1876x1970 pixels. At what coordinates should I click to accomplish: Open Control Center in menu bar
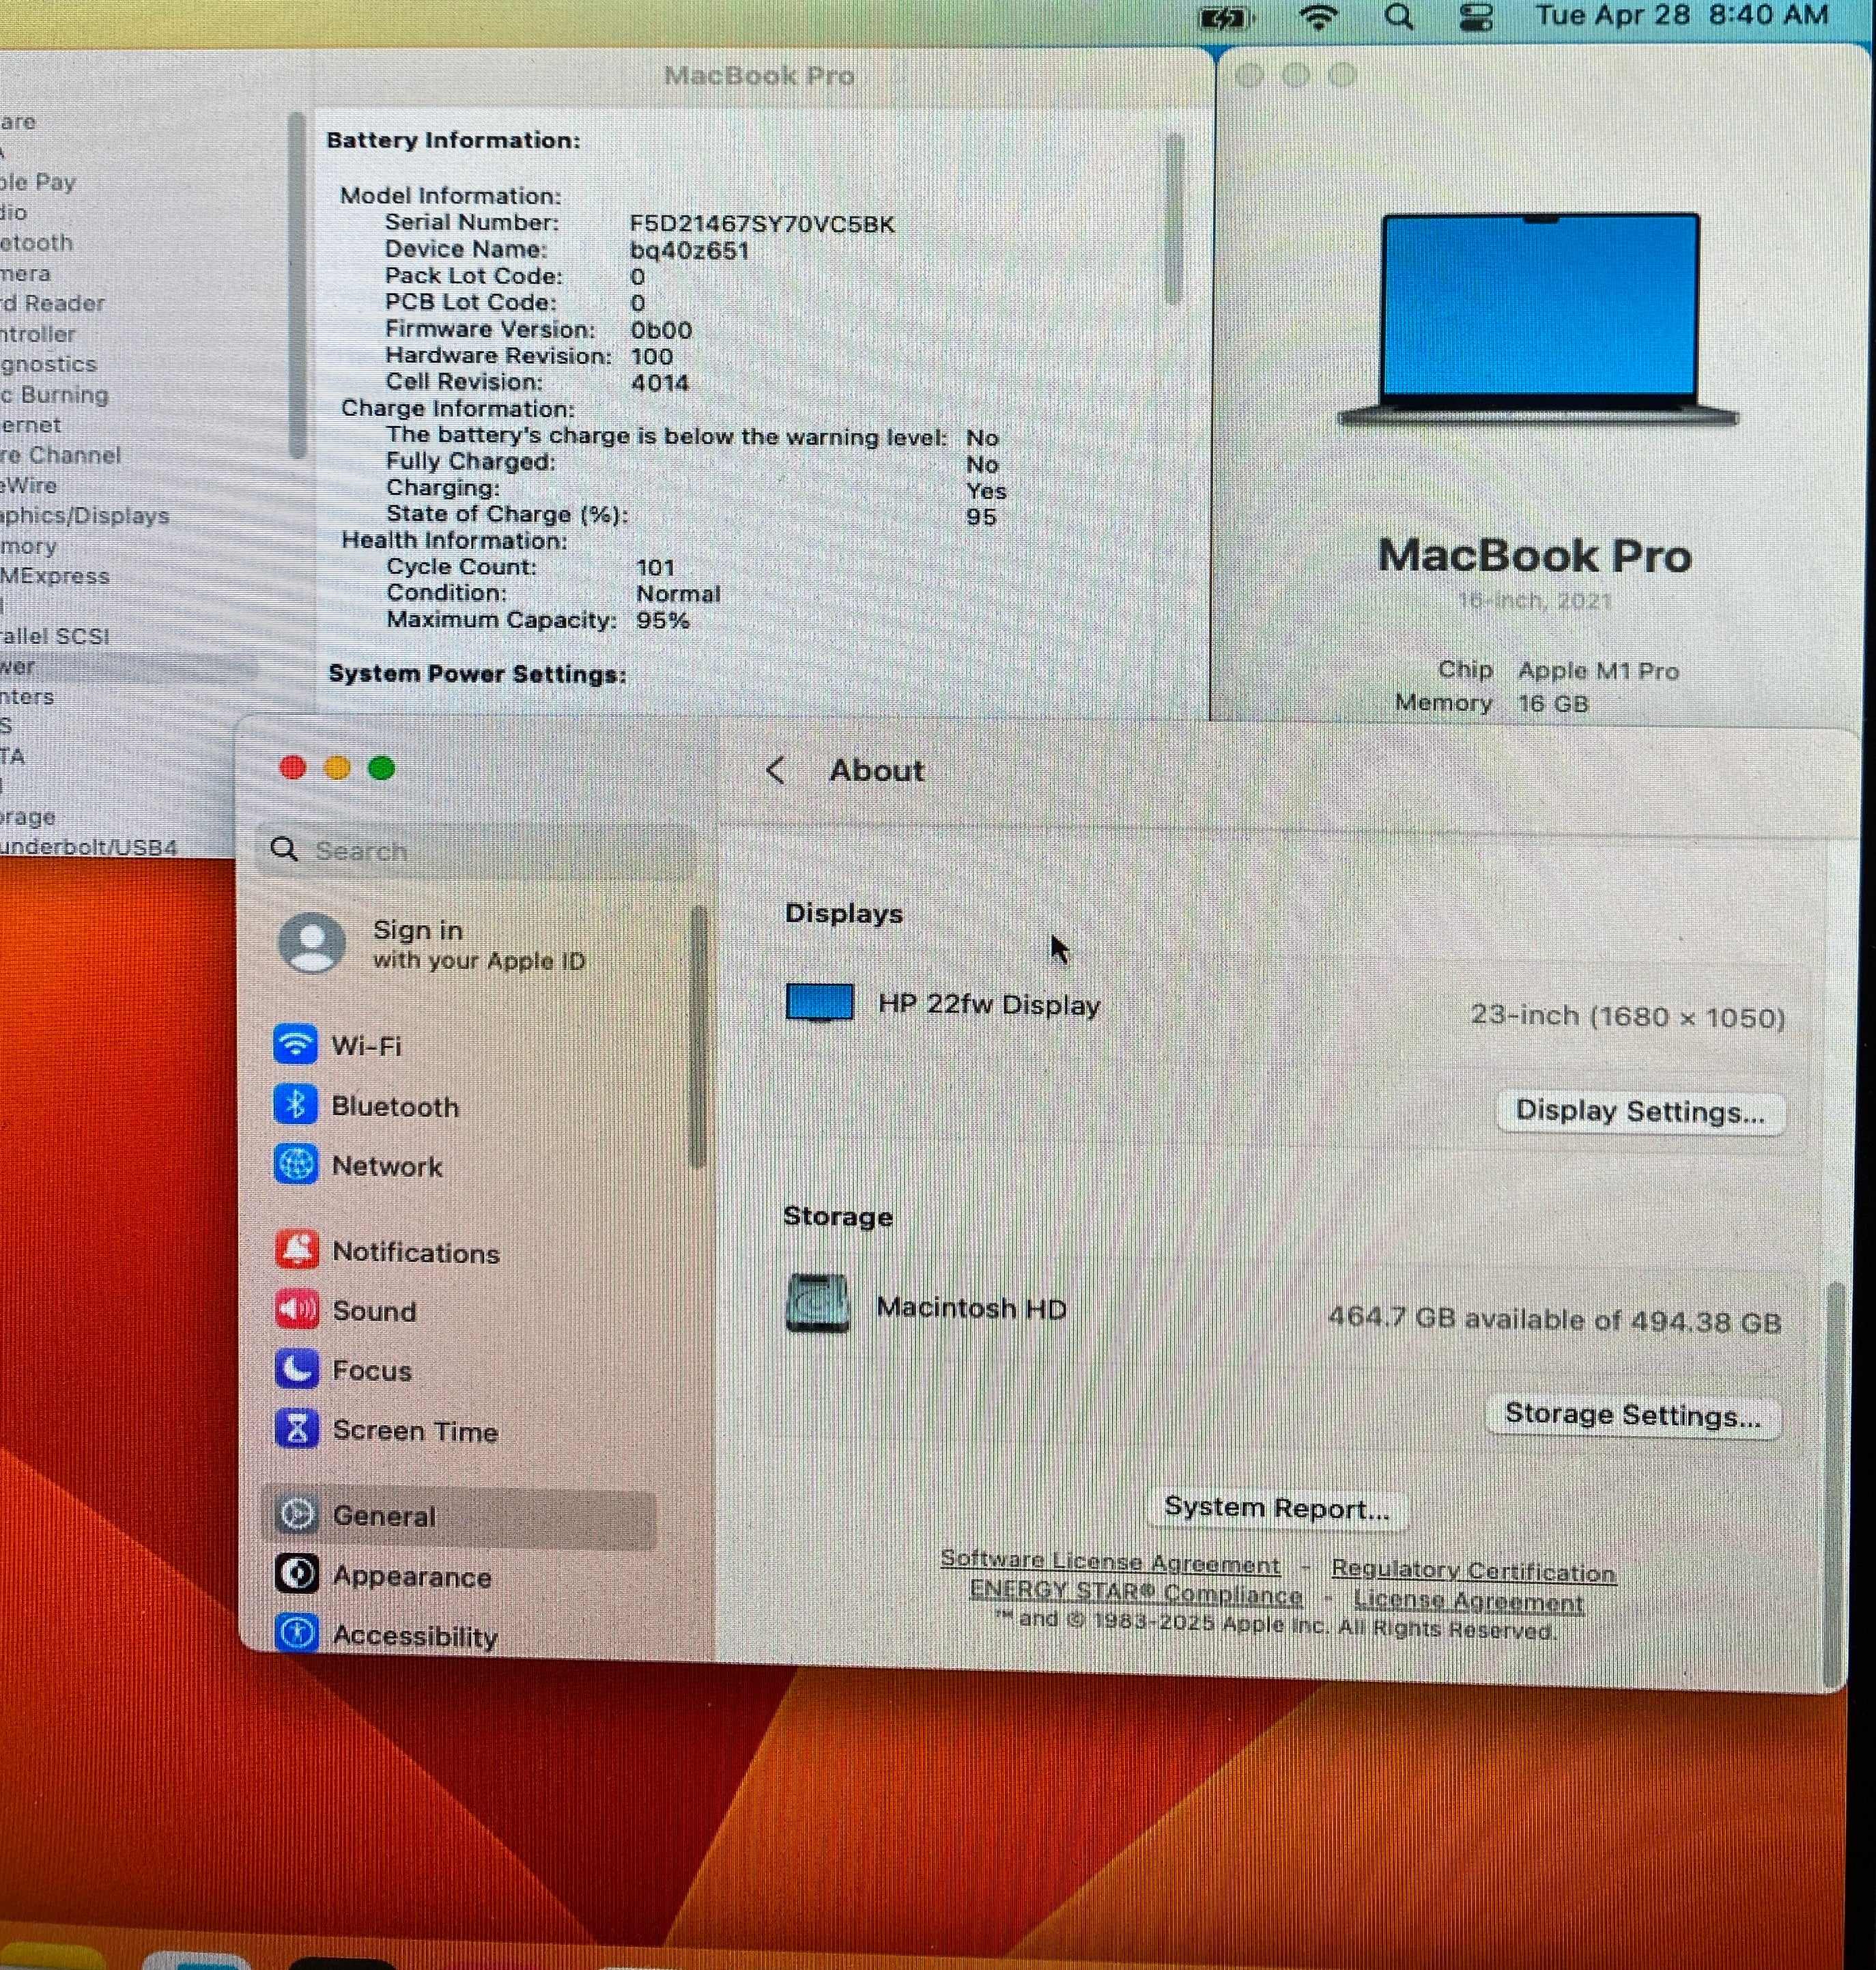pos(1476,17)
